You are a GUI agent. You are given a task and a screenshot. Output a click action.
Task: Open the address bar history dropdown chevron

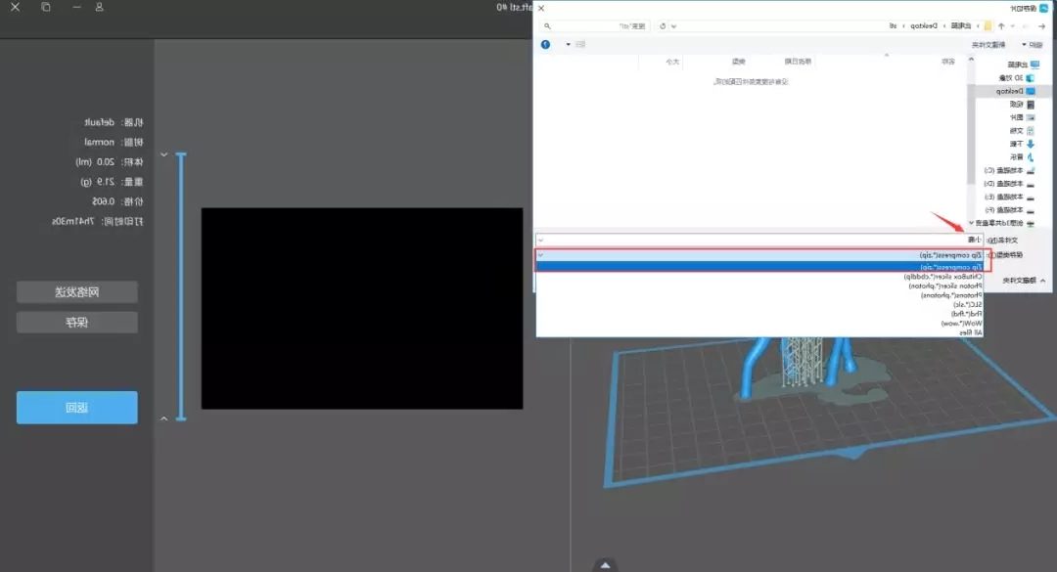[x=673, y=26]
